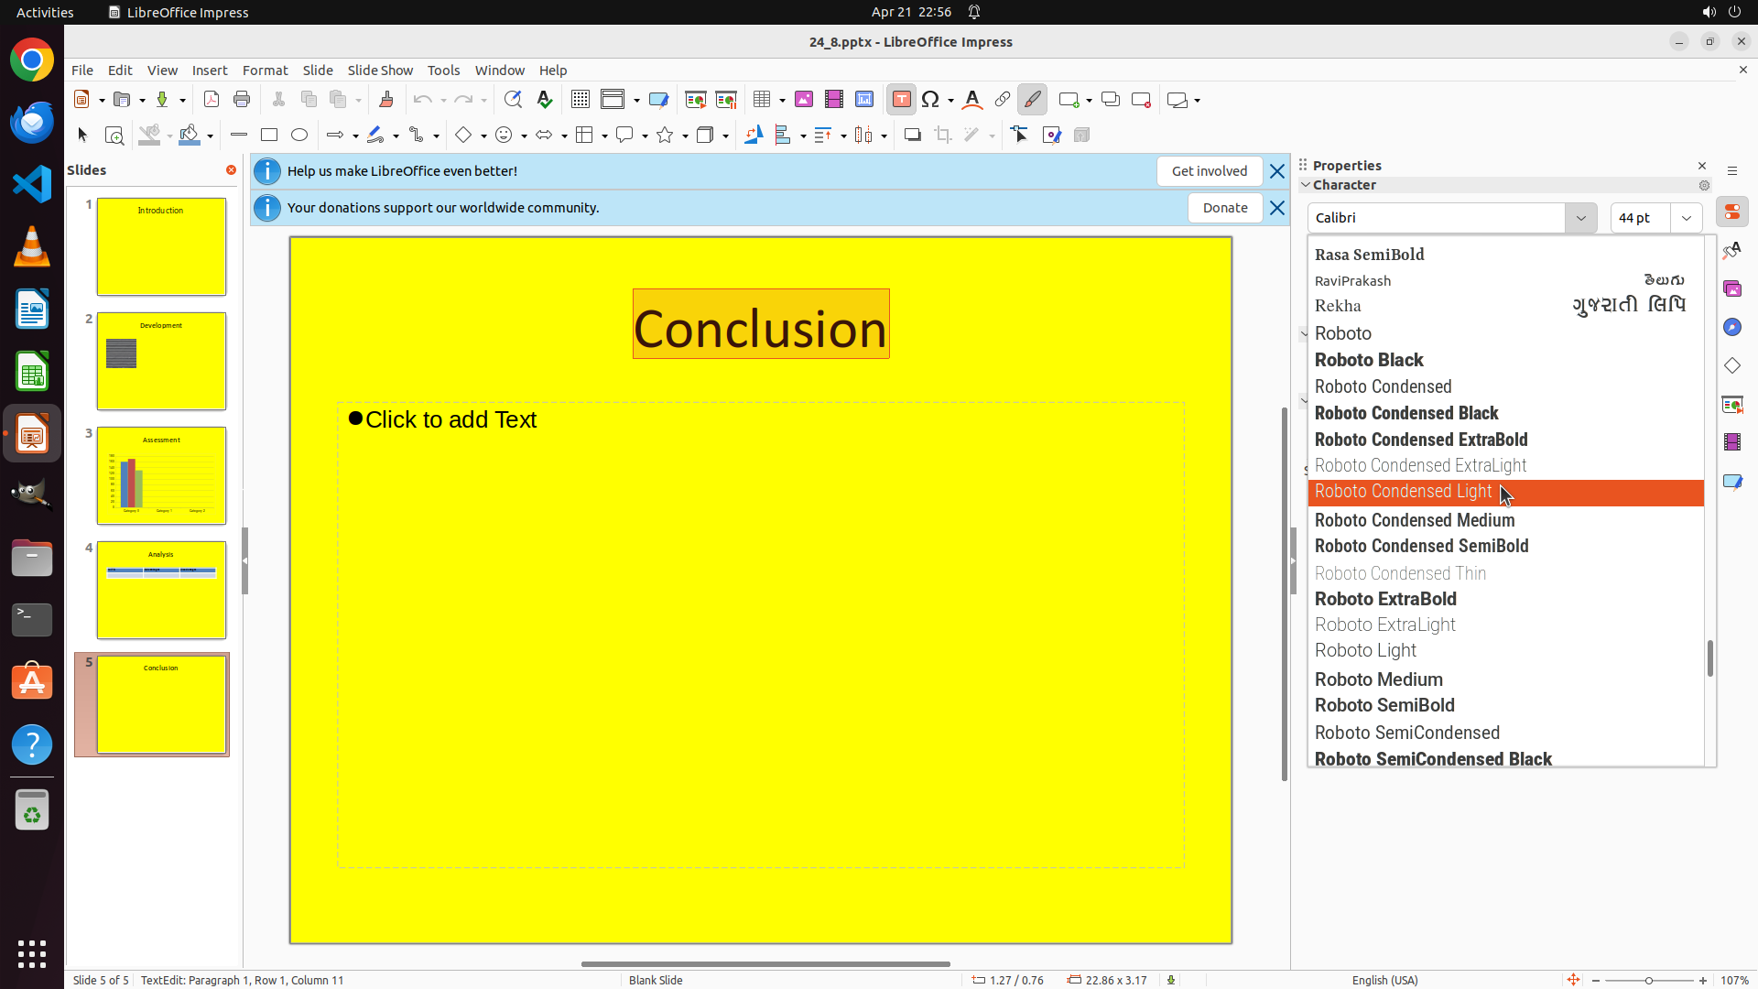Open the Gallery sidebar deck icon
The width and height of the screenshot is (1758, 989).
click(1732, 289)
